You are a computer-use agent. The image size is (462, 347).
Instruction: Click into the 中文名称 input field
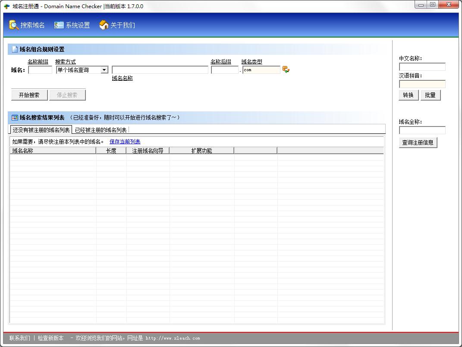coord(422,67)
